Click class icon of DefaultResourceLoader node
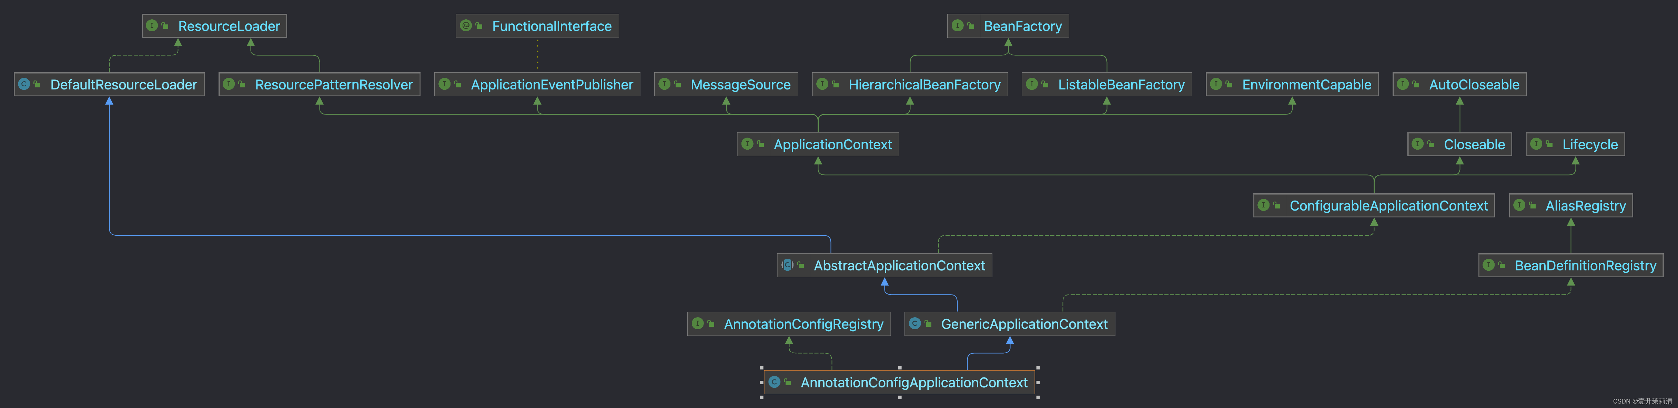 tap(24, 84)
